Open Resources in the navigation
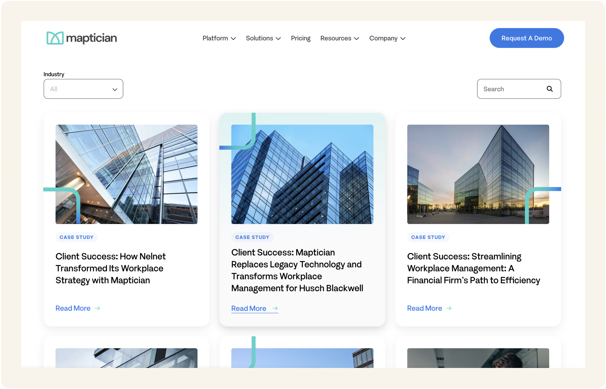This screenshot has width=606, height=389. click(336, 38)
